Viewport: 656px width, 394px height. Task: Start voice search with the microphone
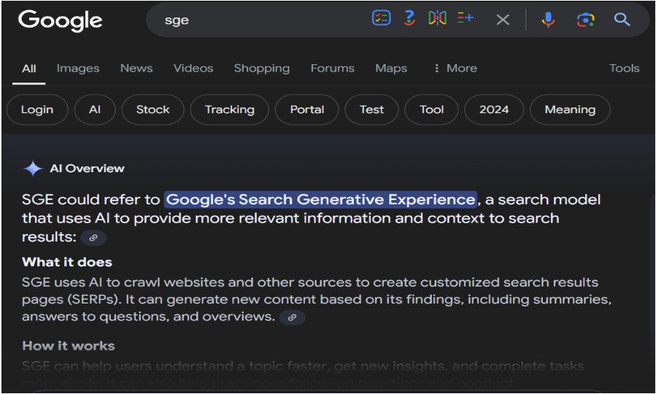coord(548,19)
